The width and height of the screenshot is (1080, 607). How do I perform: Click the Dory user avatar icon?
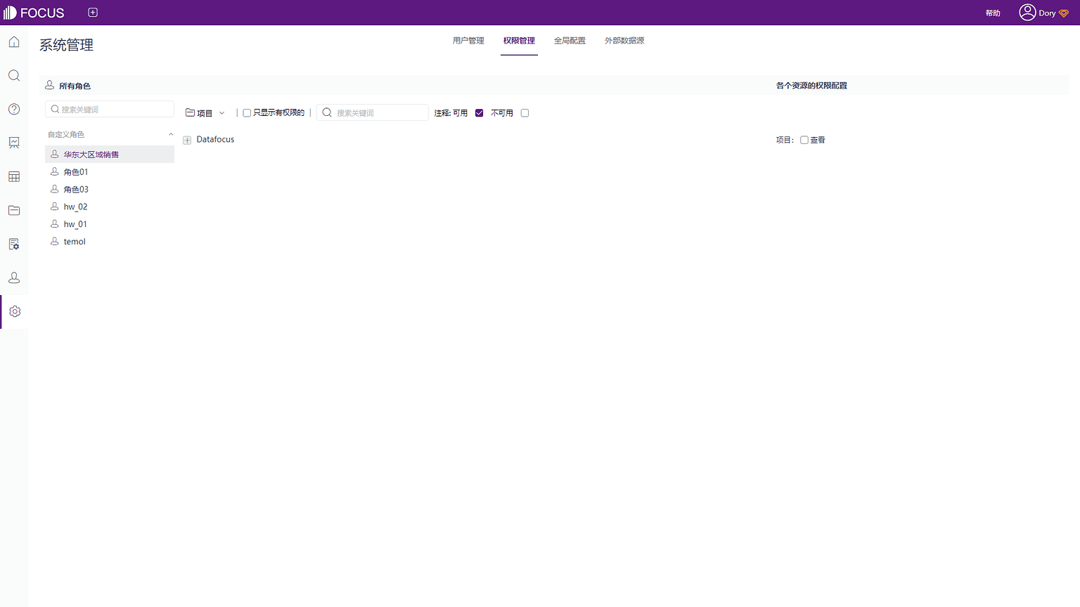(x=1027, y=13)
